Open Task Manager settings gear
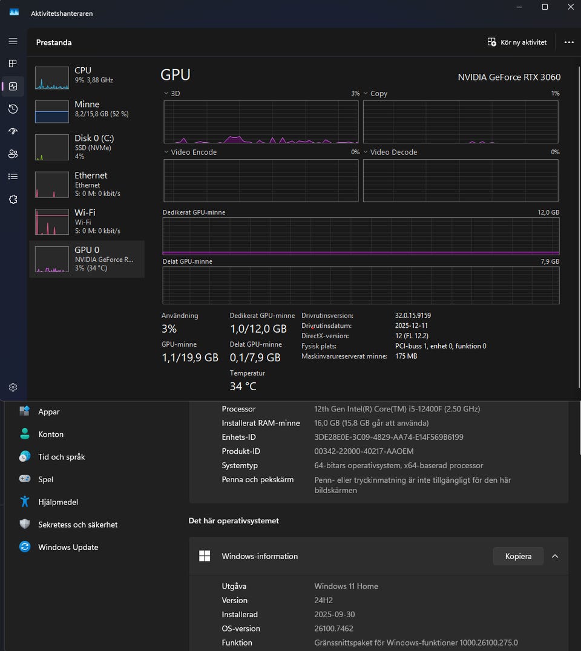 click(13, 387)
